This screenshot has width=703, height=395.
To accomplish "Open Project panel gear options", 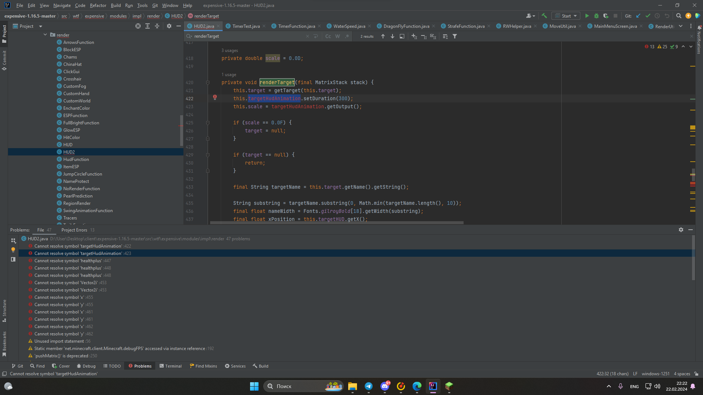I will tap(169, 26).
